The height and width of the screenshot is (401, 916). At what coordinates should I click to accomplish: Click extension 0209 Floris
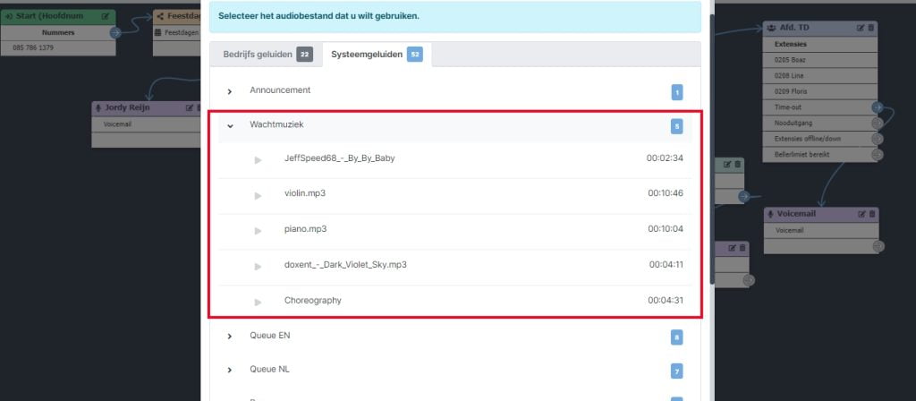point(791,91)
